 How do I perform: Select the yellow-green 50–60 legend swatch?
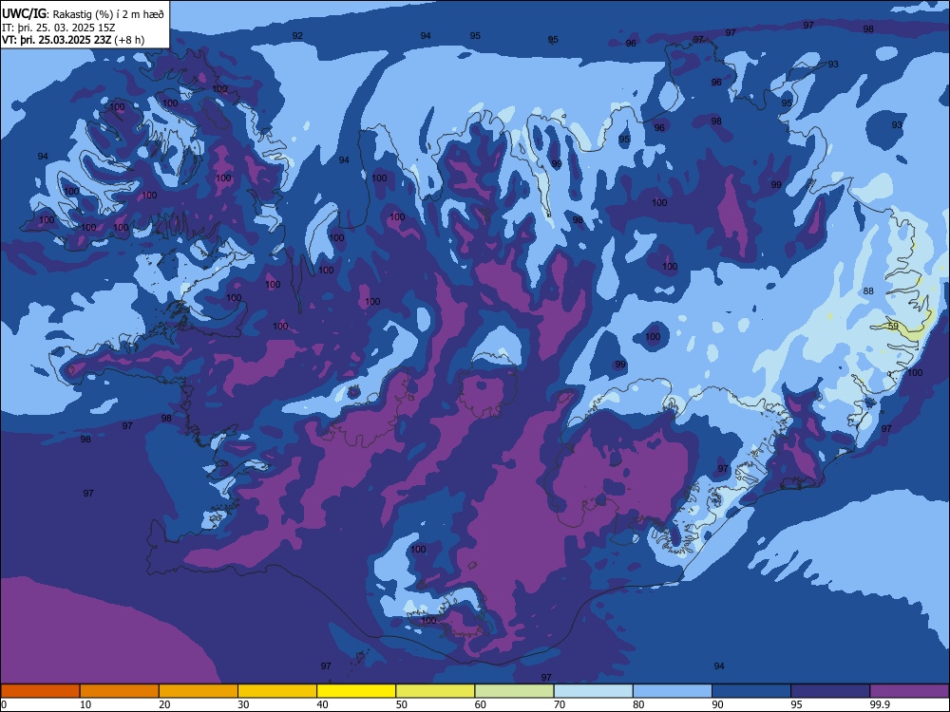(436, 691)
